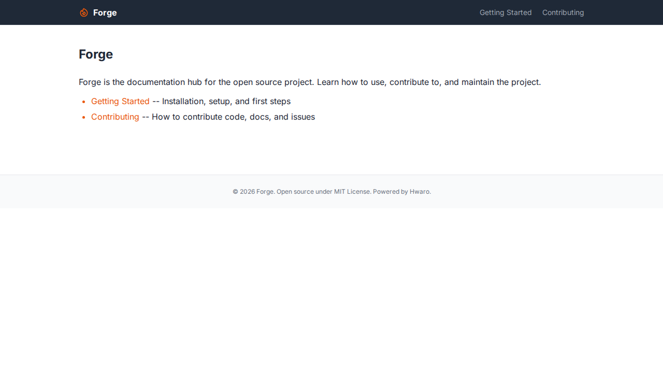Click the Forge brand name in header
The height and width of the screenshot is (373, 663).
pyautogui.click(x=105, y=12)
